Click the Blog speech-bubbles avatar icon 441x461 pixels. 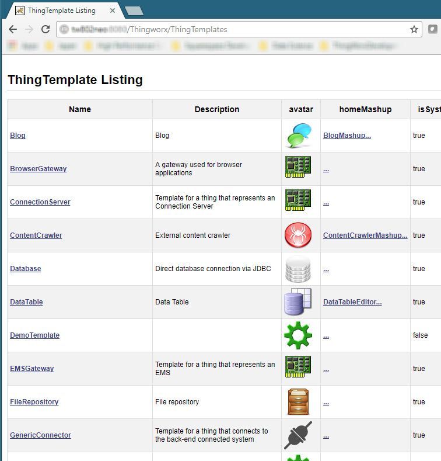298,136
